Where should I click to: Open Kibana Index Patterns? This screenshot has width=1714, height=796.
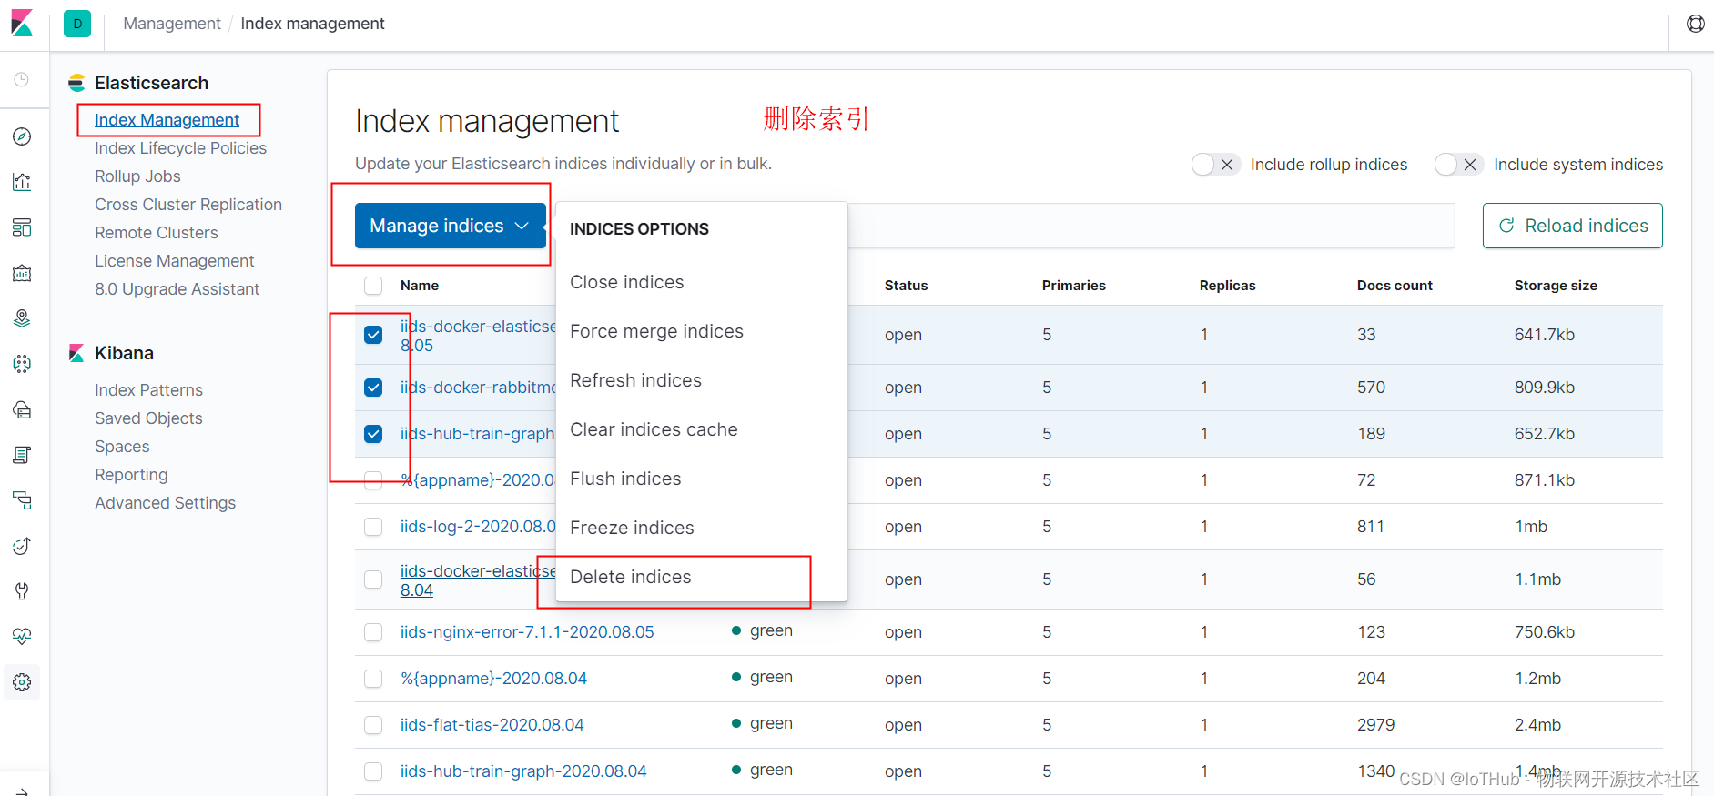(148, 390)
